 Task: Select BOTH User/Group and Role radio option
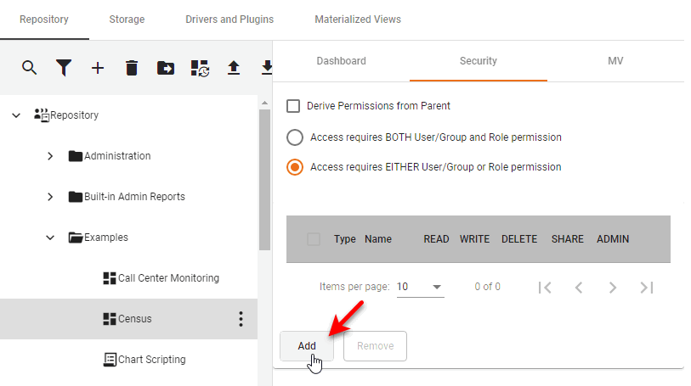click(x=294, y=137)
